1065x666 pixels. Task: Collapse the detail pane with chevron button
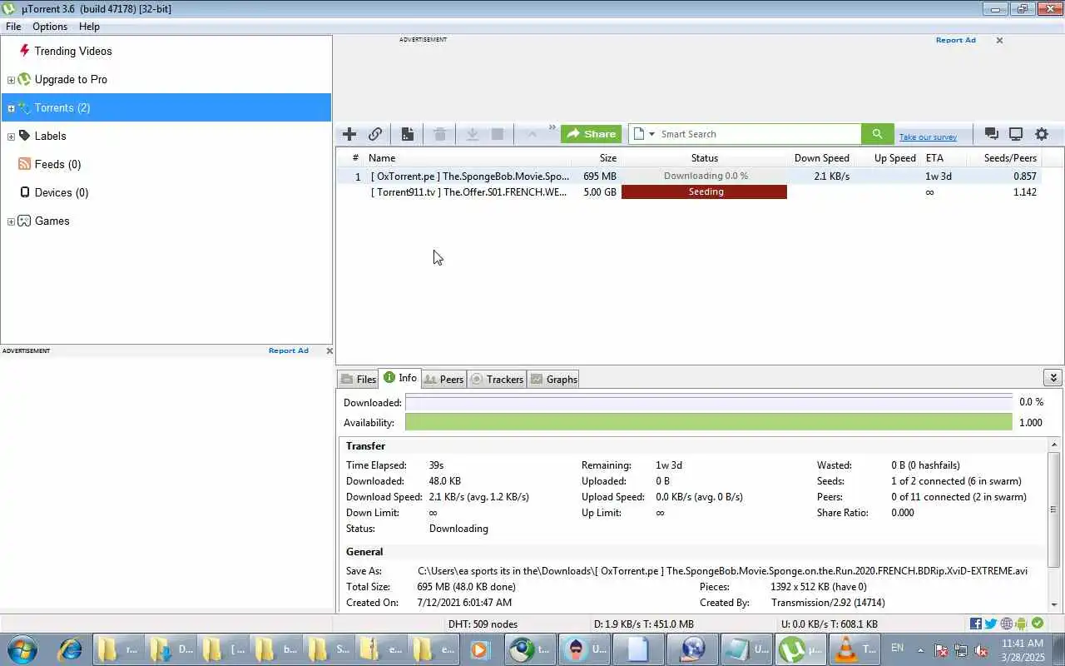tap(1053, 378)
